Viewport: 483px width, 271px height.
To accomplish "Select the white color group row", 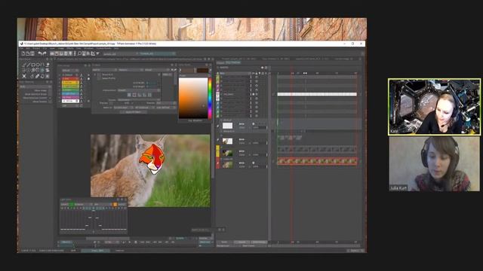I will [x=70, y=101].
